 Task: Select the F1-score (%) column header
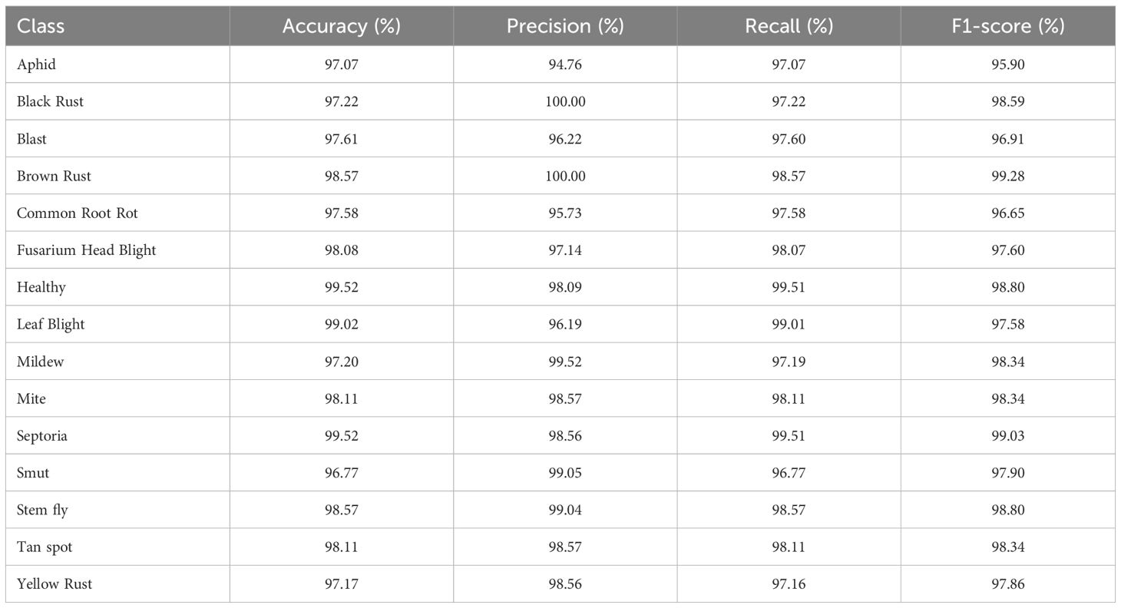pyautogui.click(x=1007, y=26)
